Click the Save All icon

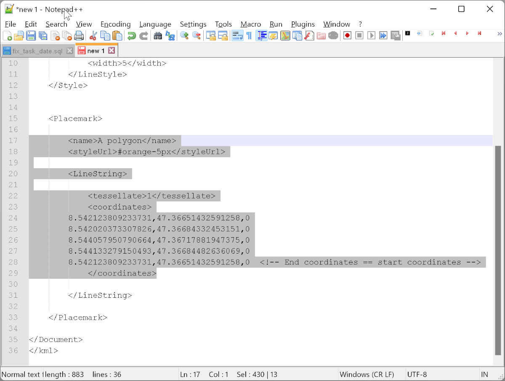[43, 36]
